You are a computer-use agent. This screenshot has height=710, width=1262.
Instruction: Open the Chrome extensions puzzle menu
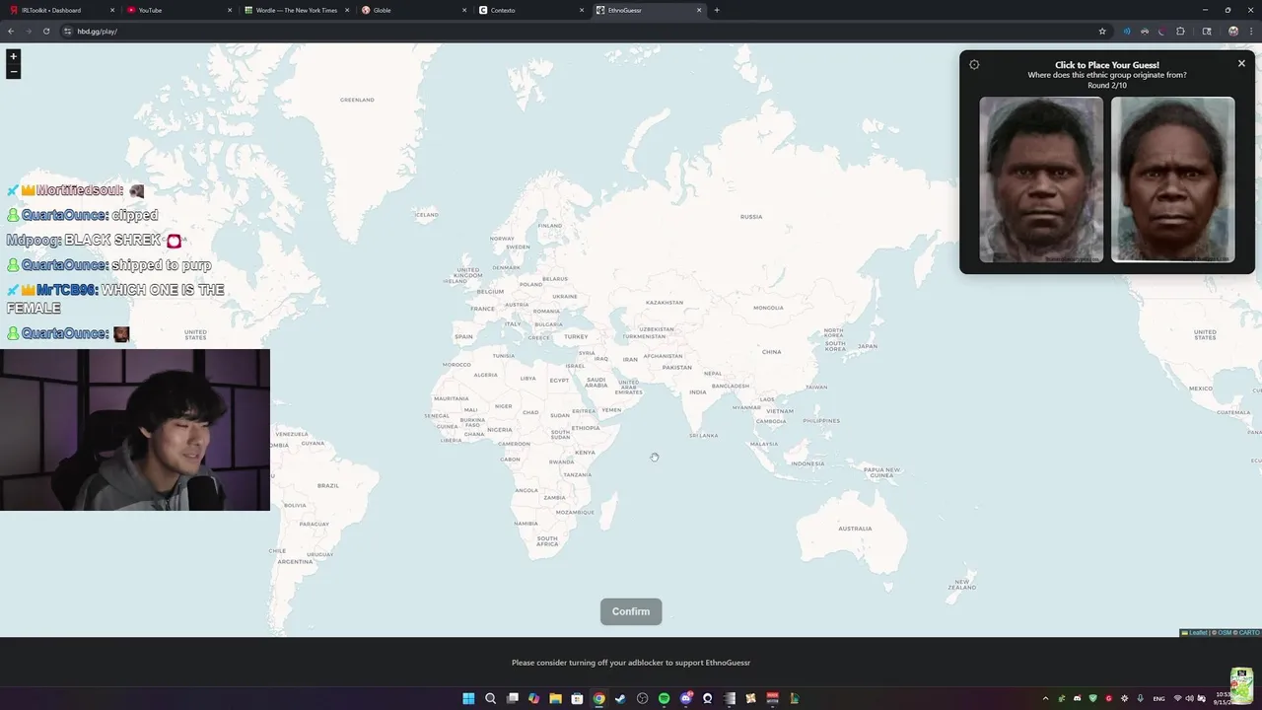(x=1180, y=32)
